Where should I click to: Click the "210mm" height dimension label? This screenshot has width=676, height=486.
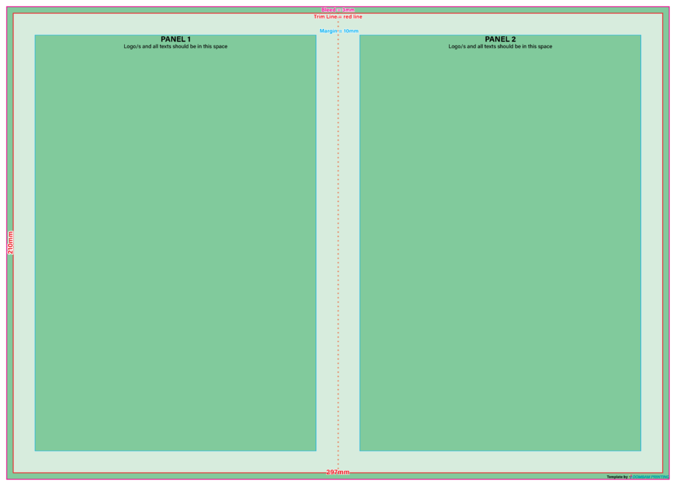click(11, 243)
